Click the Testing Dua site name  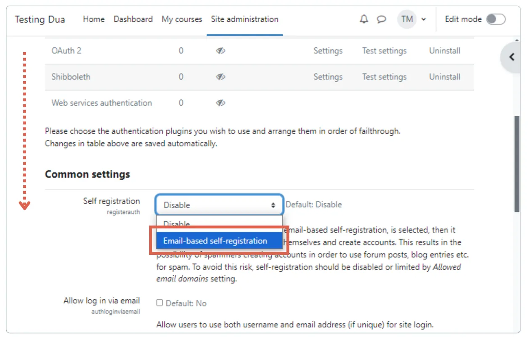point(40,19)
